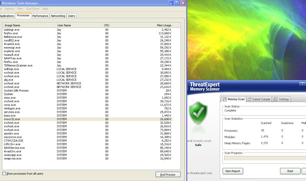Close Task Manager with red X button
Image resolution: width=306 pixels, height=181 pixels.
point(183,3)
